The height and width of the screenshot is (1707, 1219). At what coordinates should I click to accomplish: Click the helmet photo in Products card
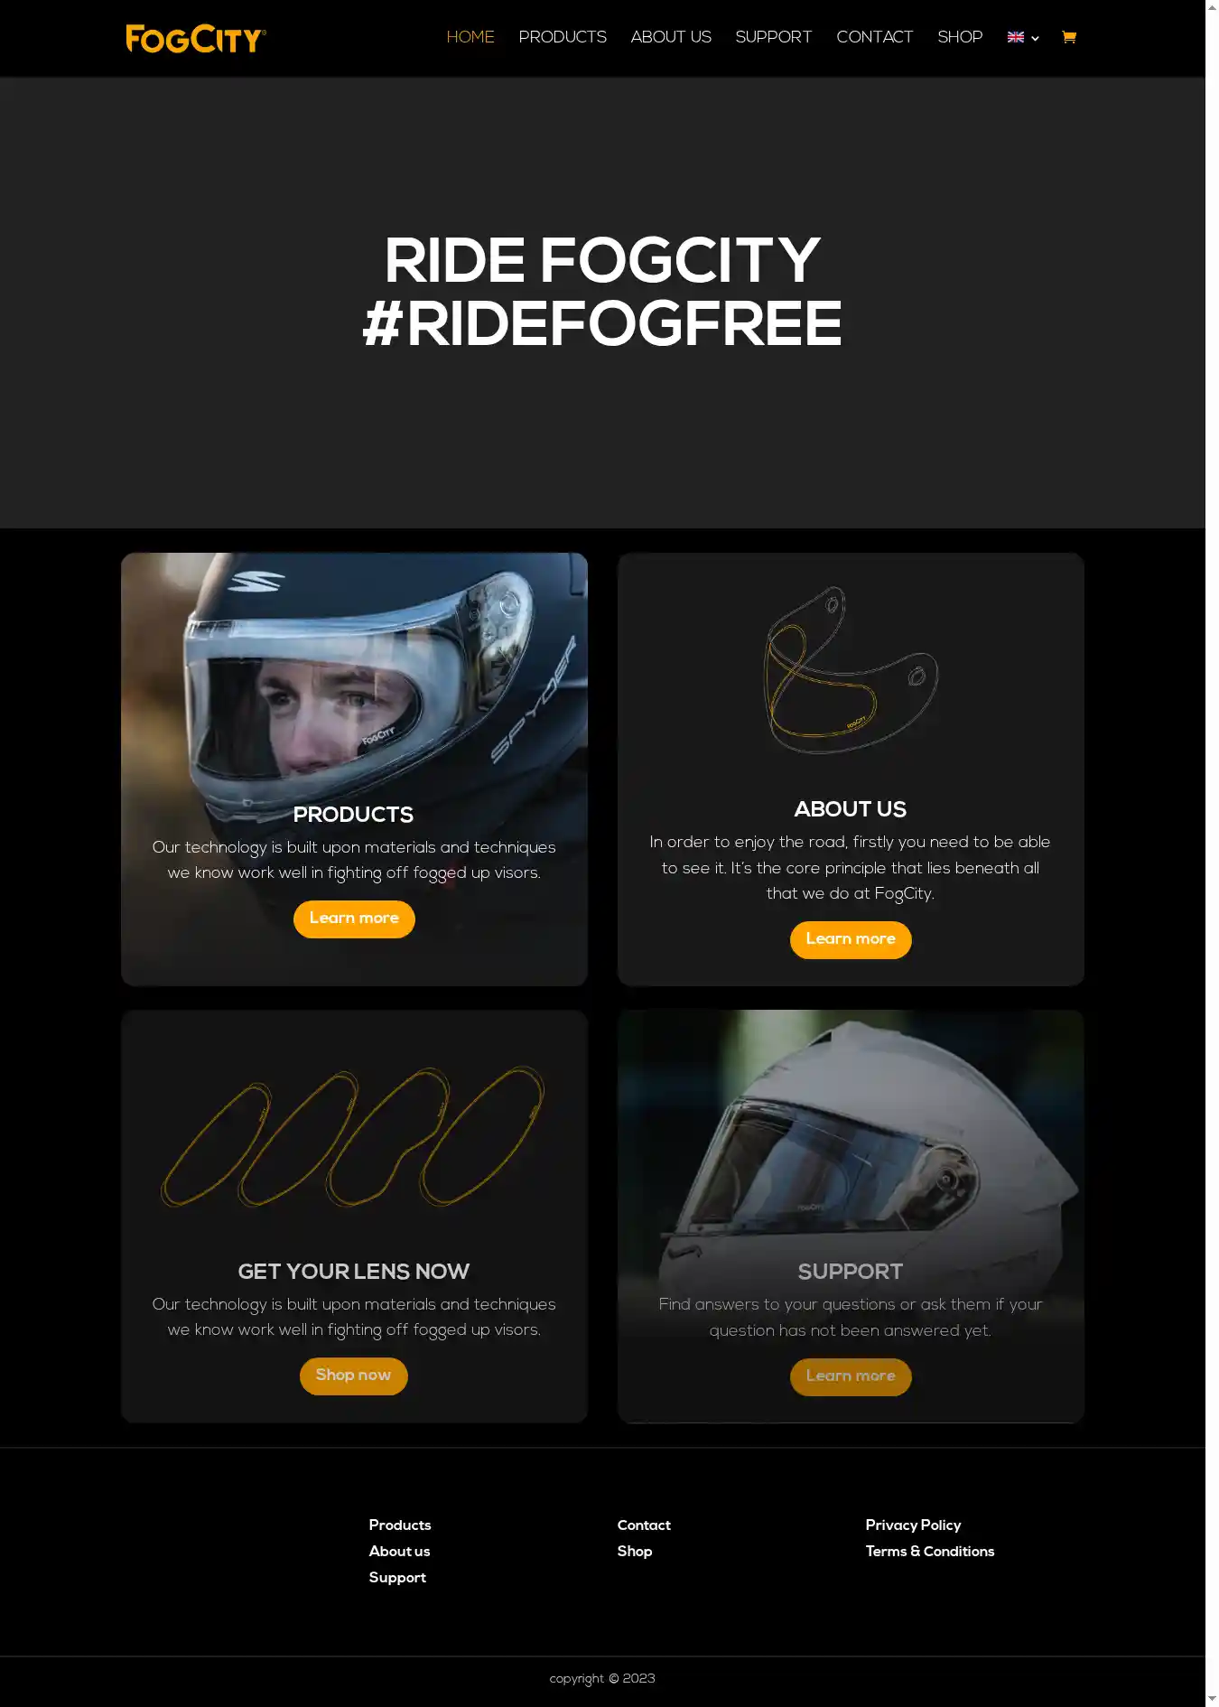point(354,677)
